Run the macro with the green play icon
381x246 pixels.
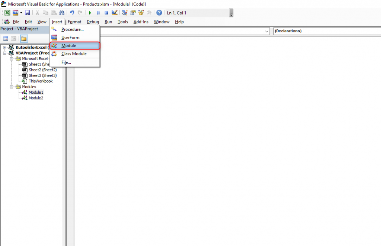pyautogui.click(x=90, y=13)
